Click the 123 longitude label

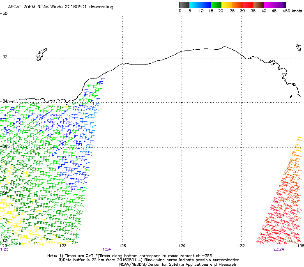(x=63, y=246)
